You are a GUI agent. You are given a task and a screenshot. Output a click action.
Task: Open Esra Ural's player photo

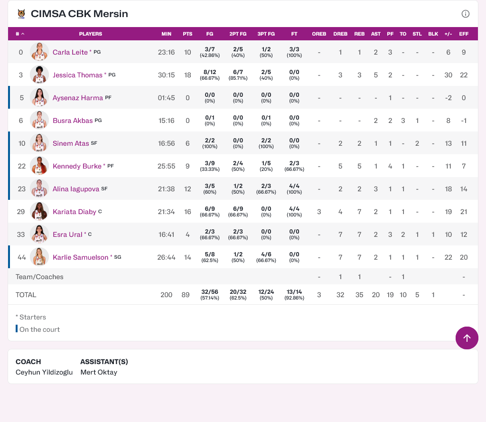tap(39, 234)
